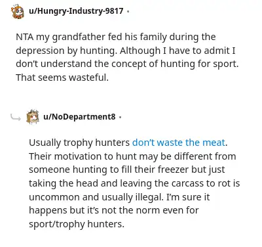
Task: Click the phrase "uncommon and usually illegal"
Action: (x=96, y=197)
